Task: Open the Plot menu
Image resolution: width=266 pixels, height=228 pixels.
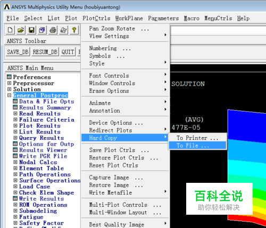Action: click(x=71, y=18)
